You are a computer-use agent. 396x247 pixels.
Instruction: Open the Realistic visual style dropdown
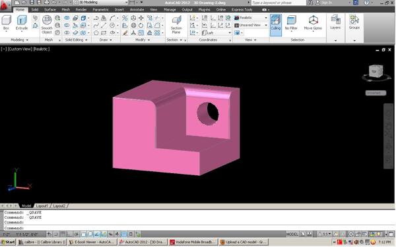[x=251, y=18]
